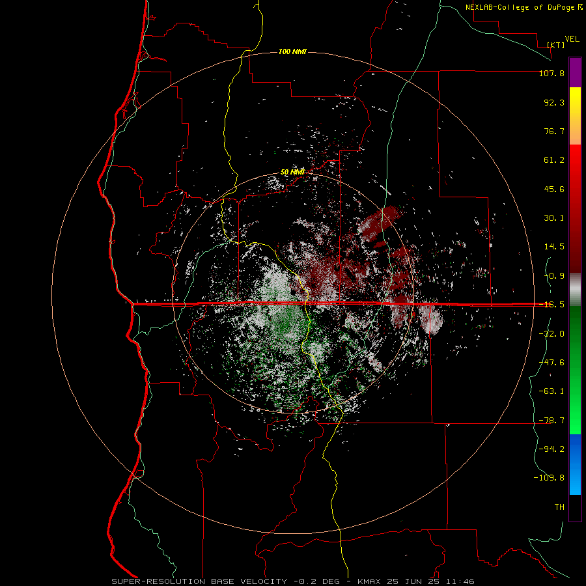
Task: Click the green segment of the color bar
Action: pyautogui.click(x=575, y=370)
